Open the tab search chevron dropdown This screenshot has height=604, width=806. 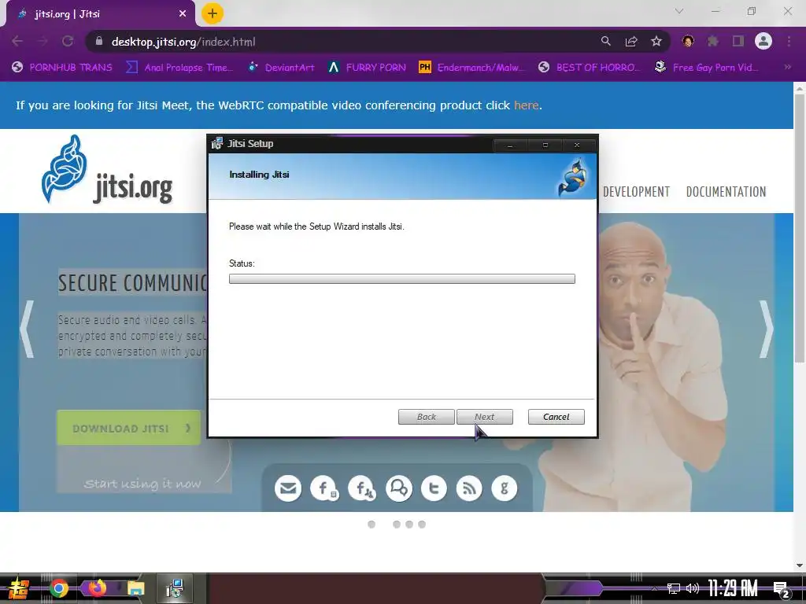click(679, 11)
